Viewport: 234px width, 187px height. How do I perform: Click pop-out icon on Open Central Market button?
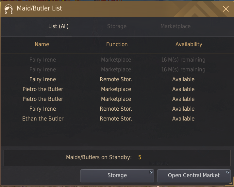pyautogui.click(x=228, y=172)
